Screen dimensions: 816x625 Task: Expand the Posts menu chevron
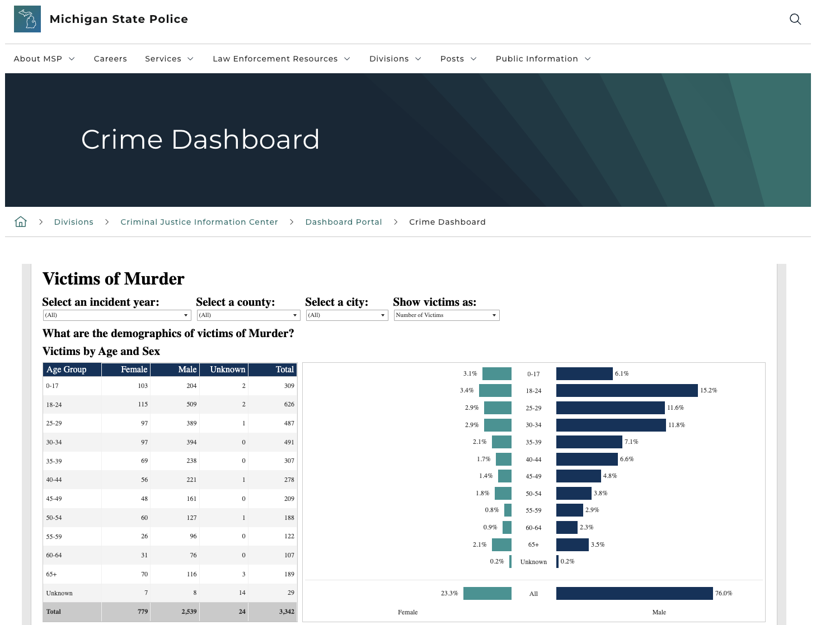[473, 59]
